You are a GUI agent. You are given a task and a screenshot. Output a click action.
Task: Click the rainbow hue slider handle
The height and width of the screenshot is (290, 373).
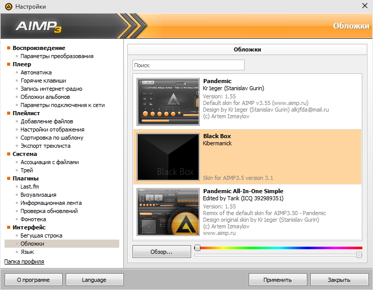[197, 248]
